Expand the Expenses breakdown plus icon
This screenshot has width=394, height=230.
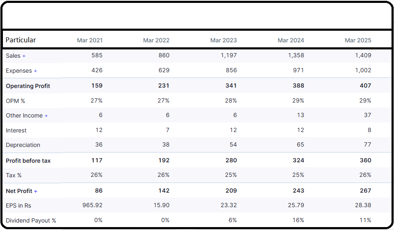tap(36, 71)
